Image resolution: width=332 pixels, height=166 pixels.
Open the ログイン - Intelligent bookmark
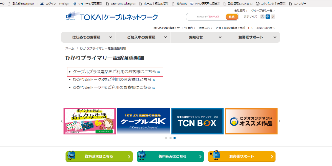(55, 4)
